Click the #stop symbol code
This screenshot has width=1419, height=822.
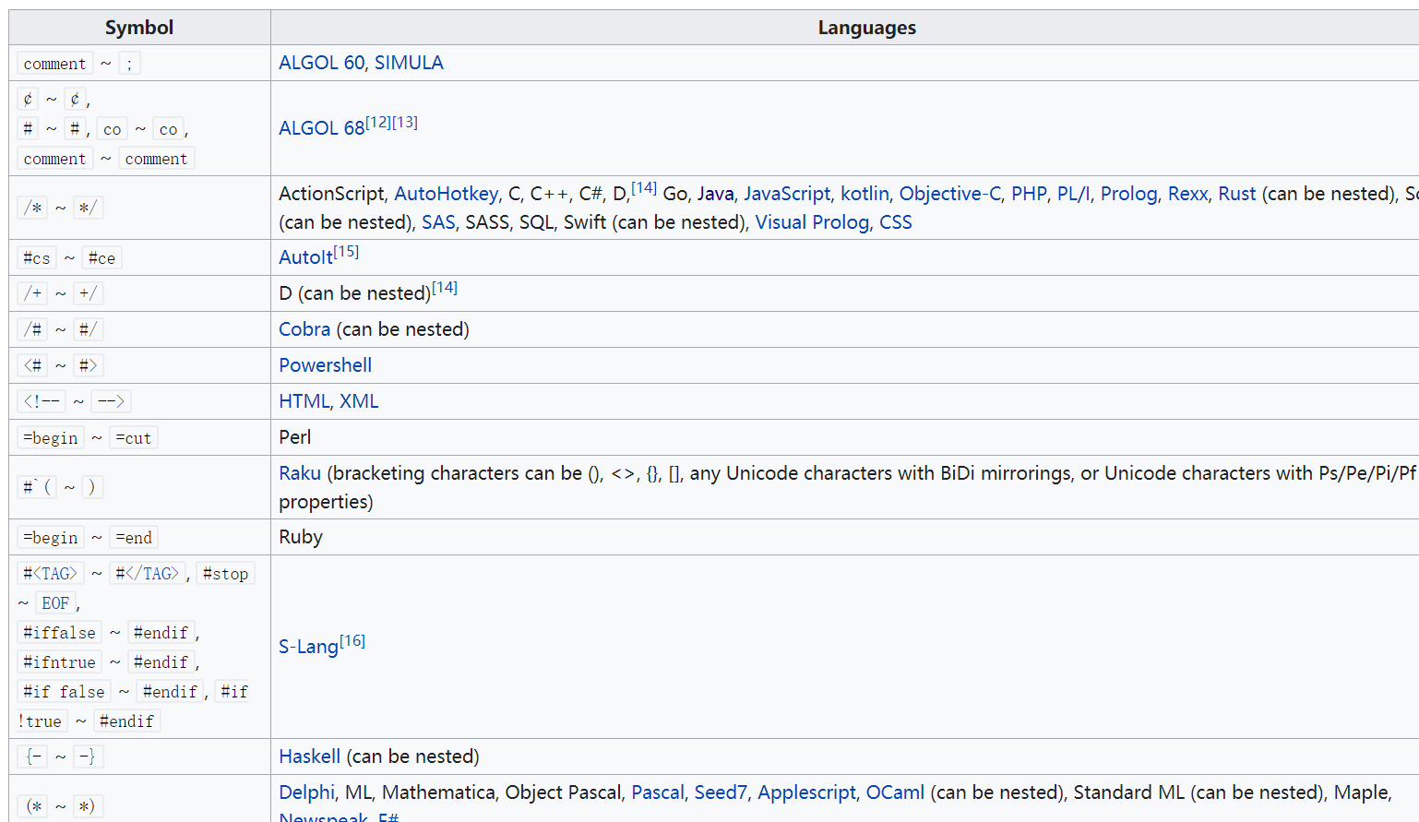(226, 574)
